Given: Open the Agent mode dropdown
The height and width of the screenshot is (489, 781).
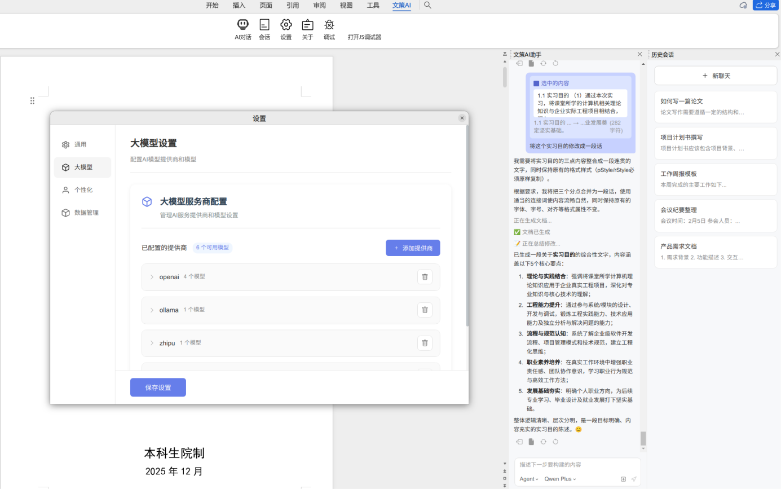Looking at the screenshot, I should tap(527, 479).
